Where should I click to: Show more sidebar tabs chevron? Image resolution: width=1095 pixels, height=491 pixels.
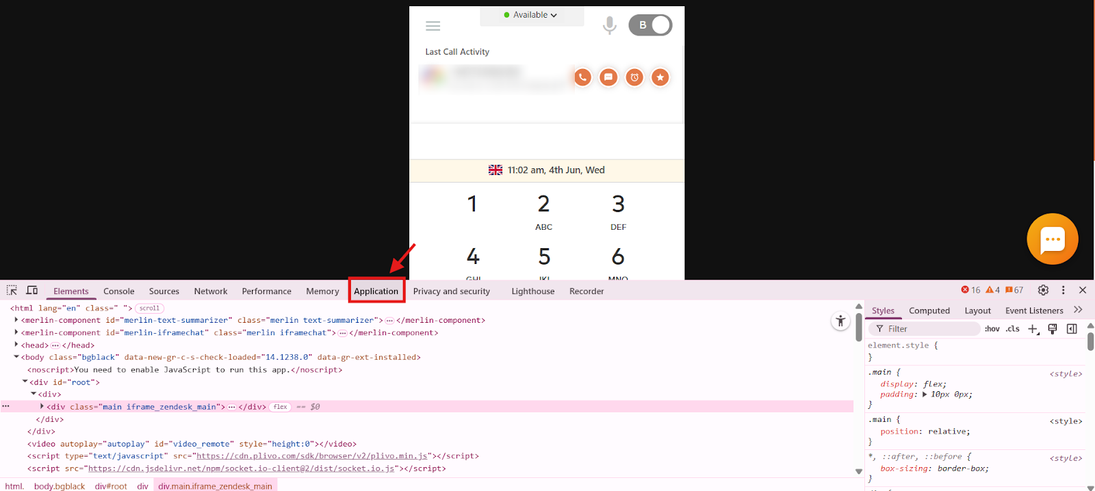(x=1079, y=310)
